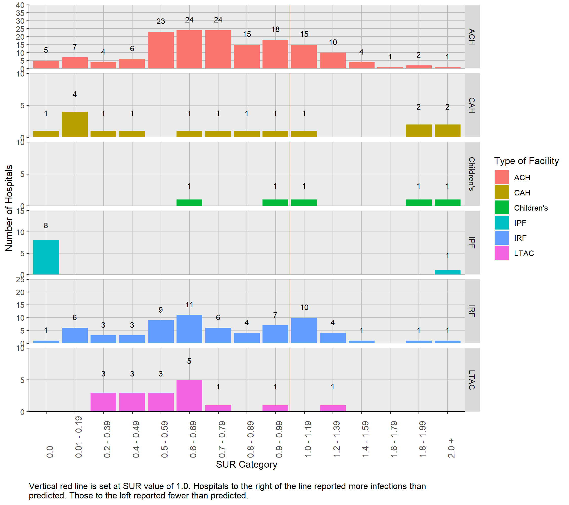Viewport: 569px width, 505px height.
Task: Click the IRF legend blue swatch
Action: click(502, 238)
